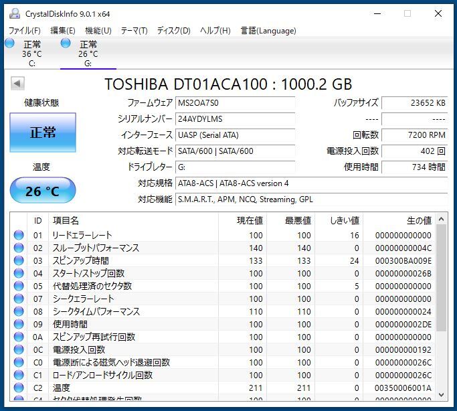Open the ヘルプ(H) menu
Image resolution: width=457 pixels, height=411 pixels.
tap(215, 31)
